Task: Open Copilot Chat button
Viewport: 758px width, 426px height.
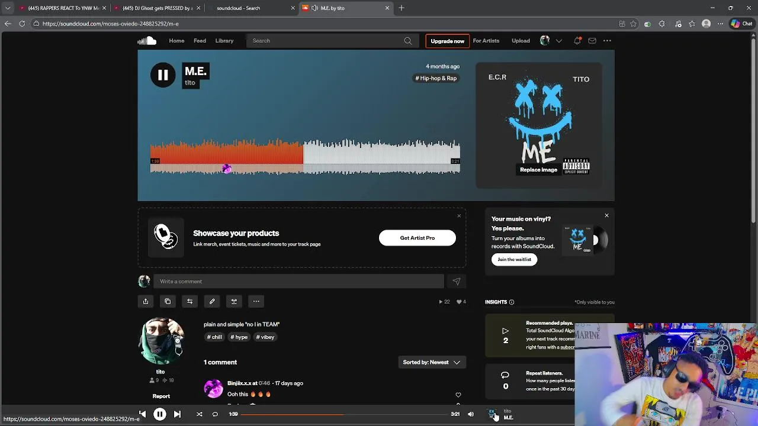Action: coord(741,24)
